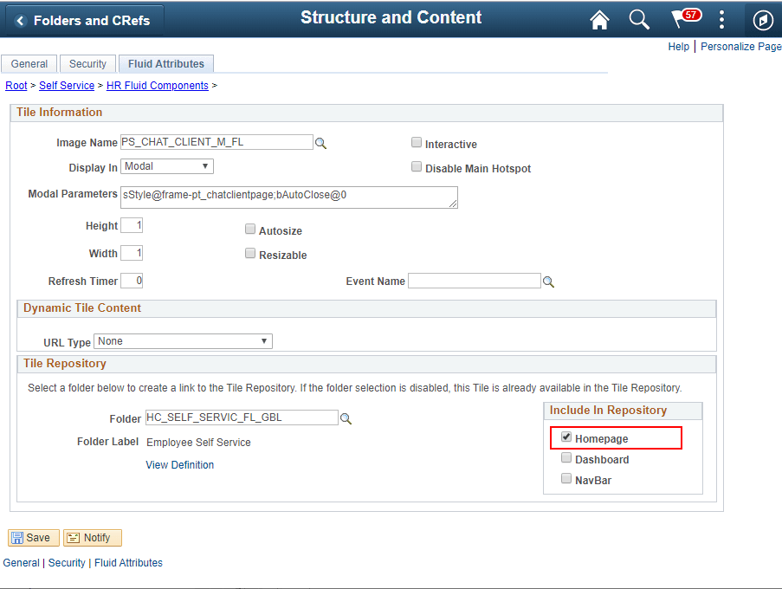Tick the NavBar repository checkbox
Screen dimensions: 782x589
point(566,478)
